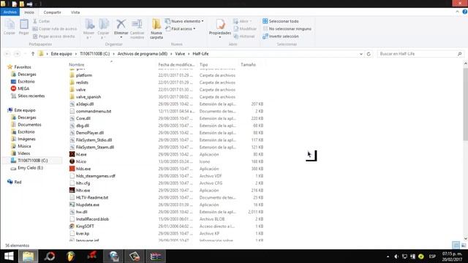Click the Cambiar nombre icon
This screenshot has width=468, height=263.
pos(137,28)
